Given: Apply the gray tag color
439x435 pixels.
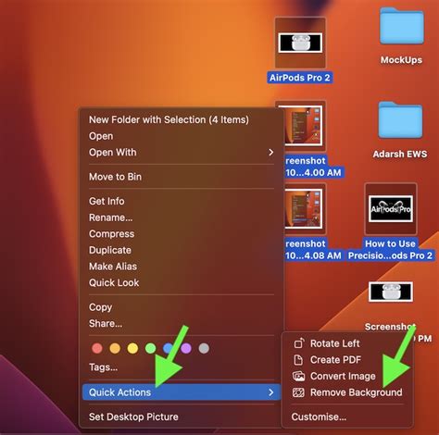Looking at the screenshot, I should click(x=204, y=349).
